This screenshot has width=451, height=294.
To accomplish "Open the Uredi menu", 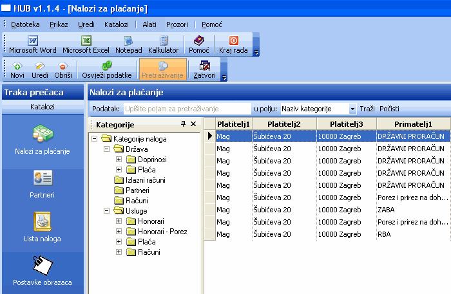I will pos(86,24).
